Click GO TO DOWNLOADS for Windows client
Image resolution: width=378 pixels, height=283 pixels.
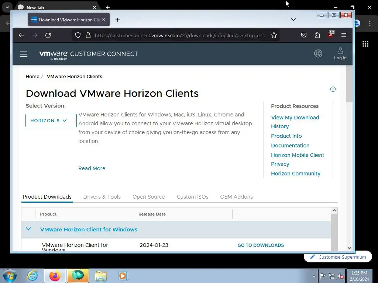pyautogui.click(x=261, y=245)
